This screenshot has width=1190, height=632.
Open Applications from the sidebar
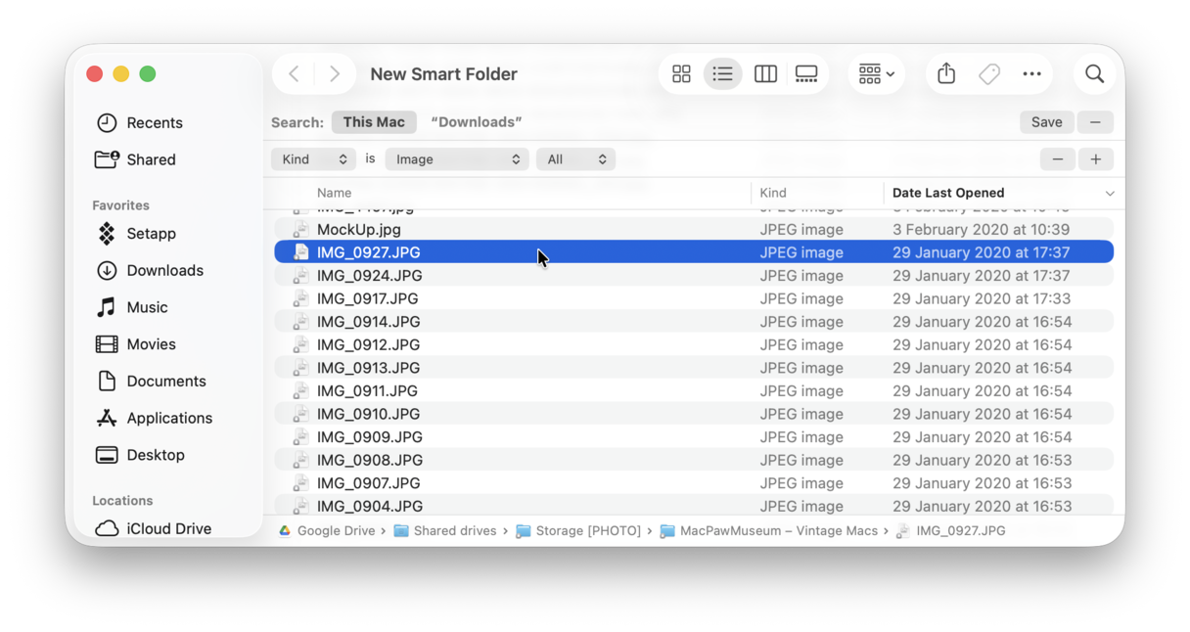pyautogui.click(x=169, y=418)
